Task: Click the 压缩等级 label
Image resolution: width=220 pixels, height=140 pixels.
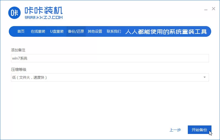Action: click(19, 69)
